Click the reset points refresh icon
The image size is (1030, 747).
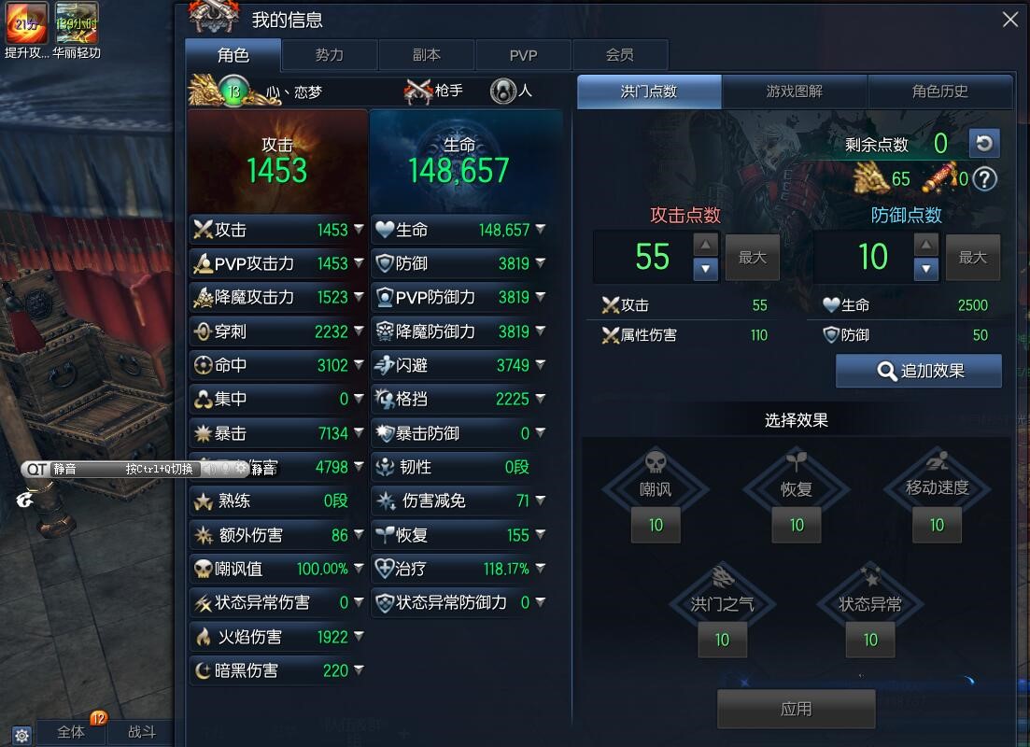tap(984, 143)
